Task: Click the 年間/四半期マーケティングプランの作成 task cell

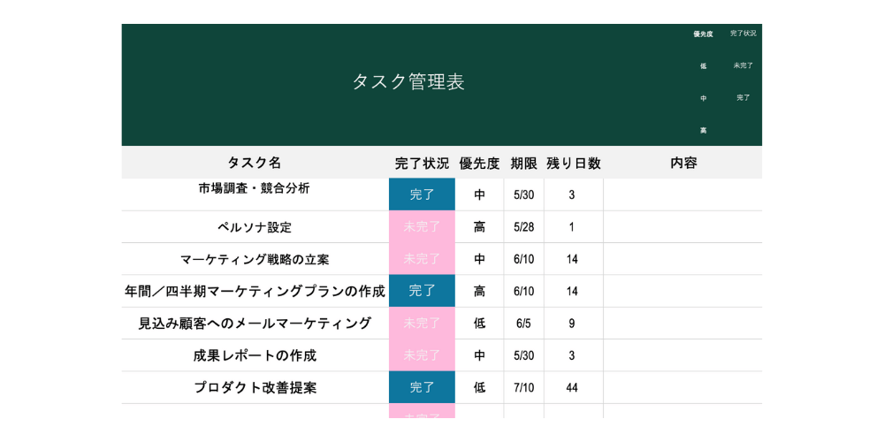Action: [255, 291]
